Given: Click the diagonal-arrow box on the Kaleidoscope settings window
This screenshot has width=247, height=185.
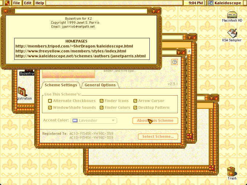Looking at the screenshot, I should [183, 52].
